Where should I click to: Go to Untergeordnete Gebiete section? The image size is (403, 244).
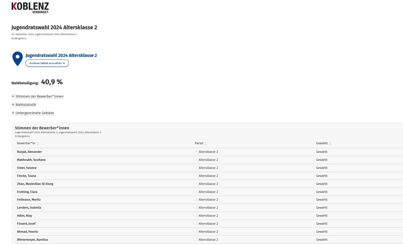[x=35, y=113]
